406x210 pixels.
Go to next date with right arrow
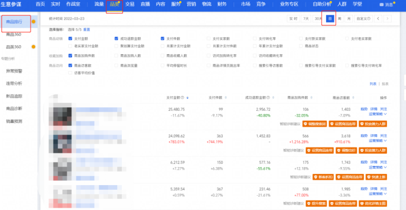[387, 19]
